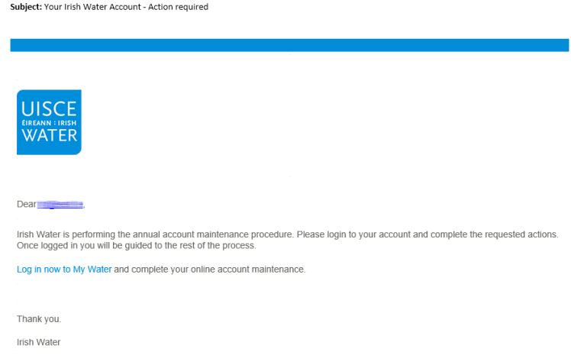571x355 pixels.
Task: Click the "Dear" greeting word
Action: pyautogui.click(x=26, y=205)
